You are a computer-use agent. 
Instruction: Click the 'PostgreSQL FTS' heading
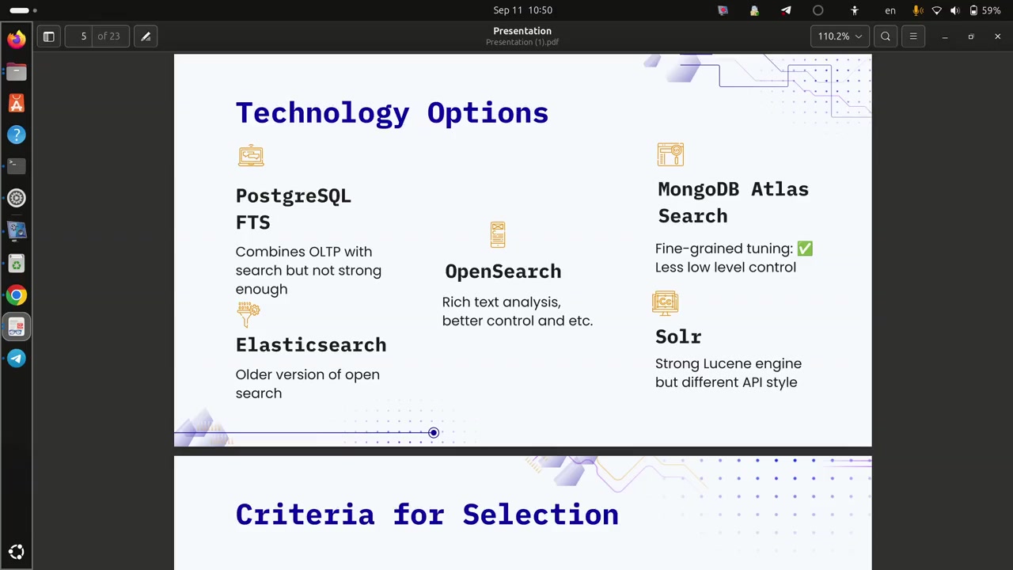[x=294, y=209]
